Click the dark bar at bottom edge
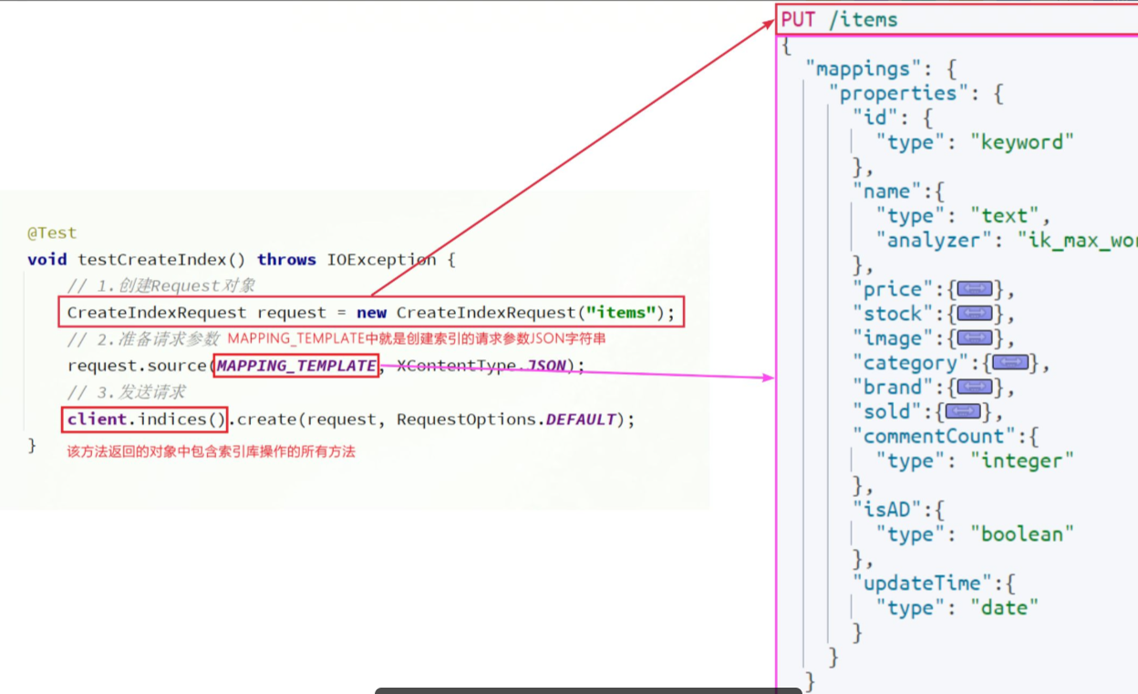 click(588, 690)
